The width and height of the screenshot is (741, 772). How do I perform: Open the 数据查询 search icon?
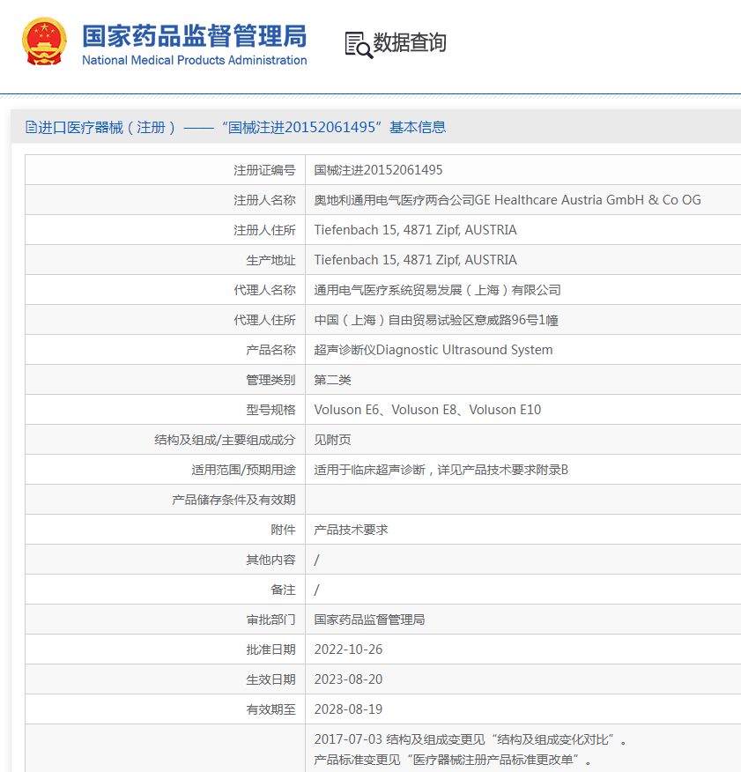tap(359, 45)
